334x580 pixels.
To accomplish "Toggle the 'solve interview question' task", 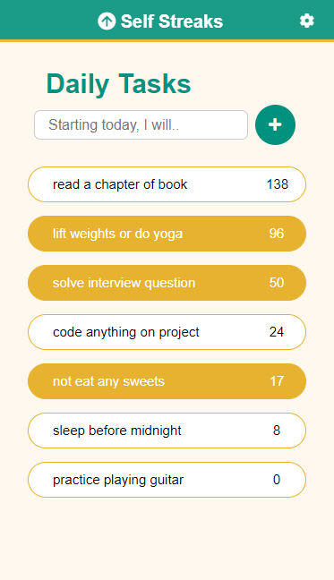I will pos(167,283).
